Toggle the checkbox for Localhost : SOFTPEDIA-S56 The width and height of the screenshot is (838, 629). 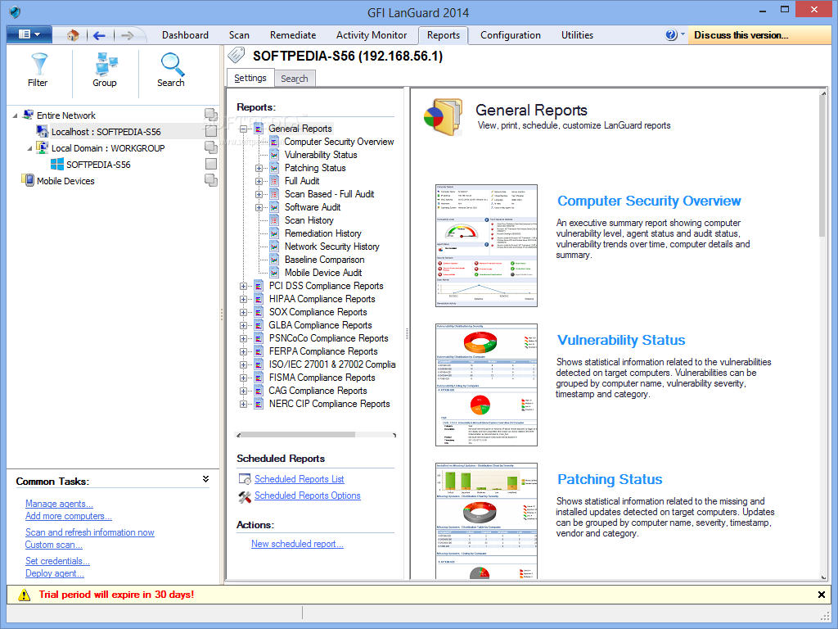211,131
